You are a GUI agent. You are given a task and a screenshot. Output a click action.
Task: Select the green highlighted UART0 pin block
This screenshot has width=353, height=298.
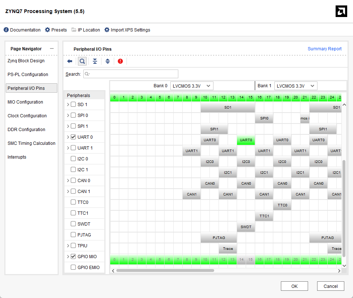pyautogui.click(x=246, y=140)
